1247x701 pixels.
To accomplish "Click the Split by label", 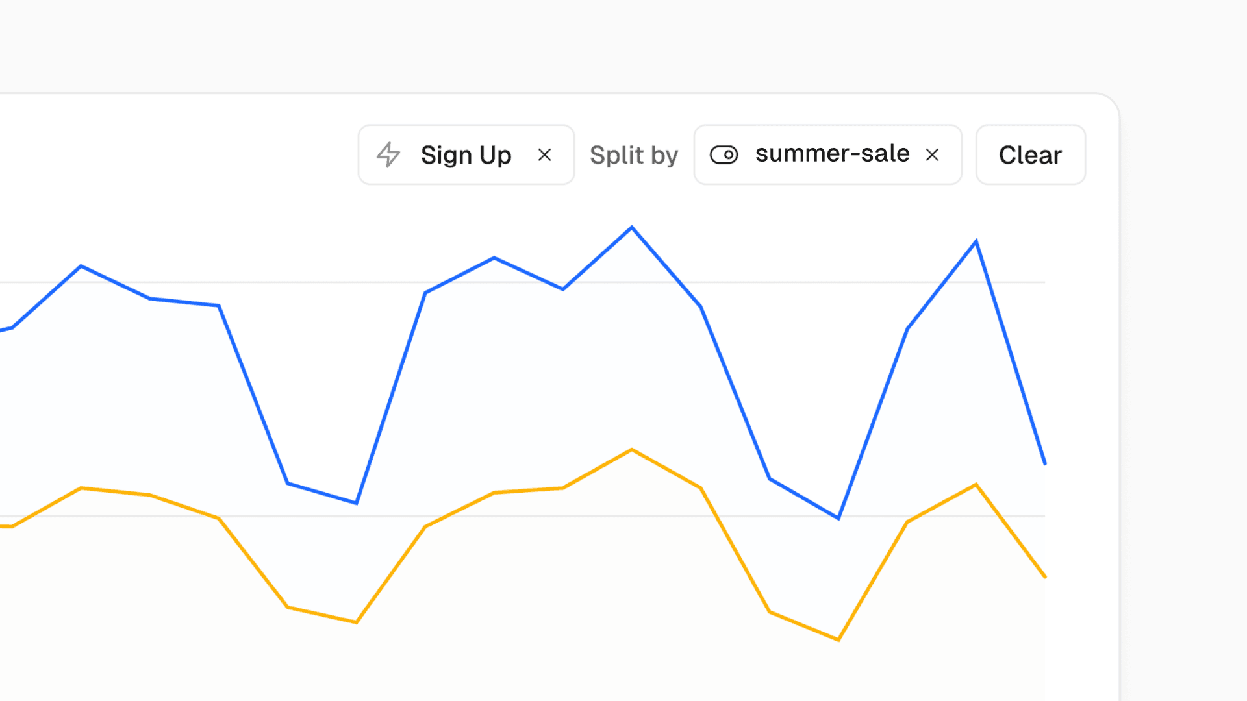I will pos(633,155).
